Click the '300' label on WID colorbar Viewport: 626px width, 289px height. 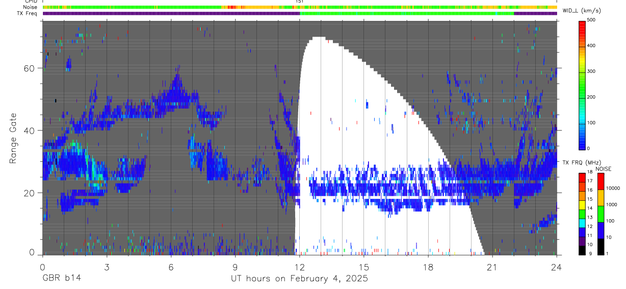point(592,71)
